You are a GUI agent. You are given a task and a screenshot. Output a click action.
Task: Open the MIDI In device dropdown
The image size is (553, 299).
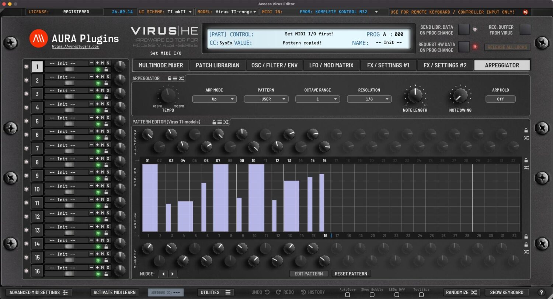tap(324, 12)
